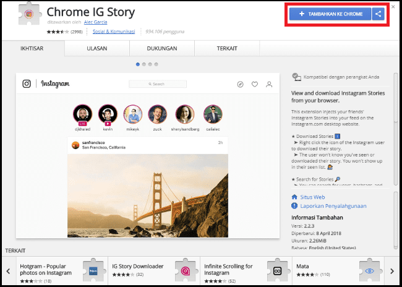Screen dimensions: 402x287
Task: Go to previous related extensions with left arrow
Action: pos(8,271)
